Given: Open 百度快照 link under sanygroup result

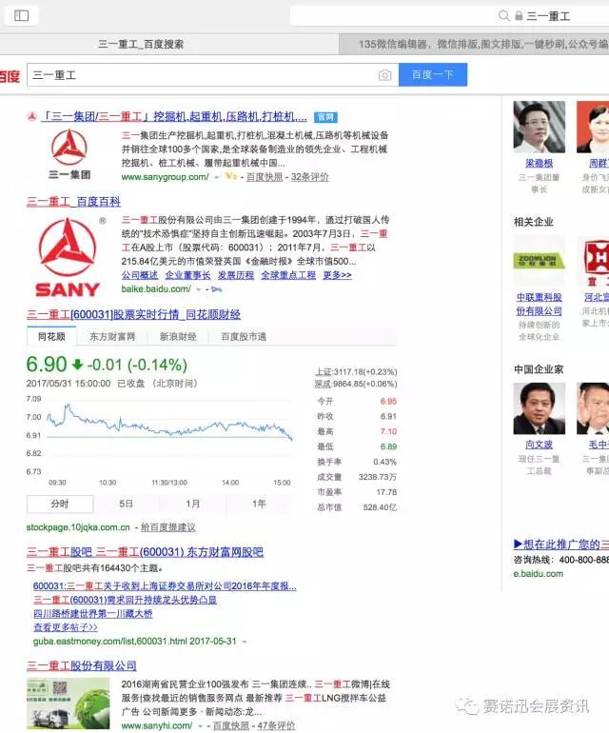Looking at the screenshot, I should point(265,177).
